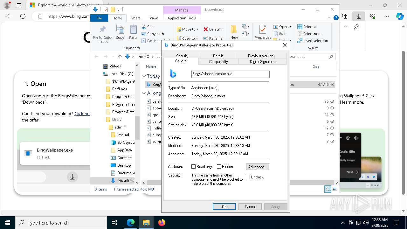Click the ribbon Properties checkmark icon
This screenshot has height=229, width=407.
(263, 30)
